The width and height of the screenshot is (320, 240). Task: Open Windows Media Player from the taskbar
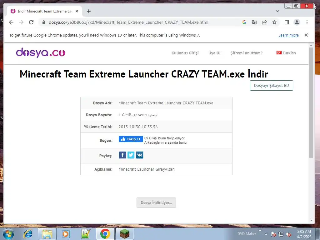coord(66,234)
